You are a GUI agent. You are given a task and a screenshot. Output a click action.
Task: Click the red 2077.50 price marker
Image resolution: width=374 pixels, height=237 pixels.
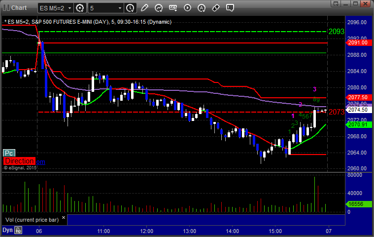[358, 97]
